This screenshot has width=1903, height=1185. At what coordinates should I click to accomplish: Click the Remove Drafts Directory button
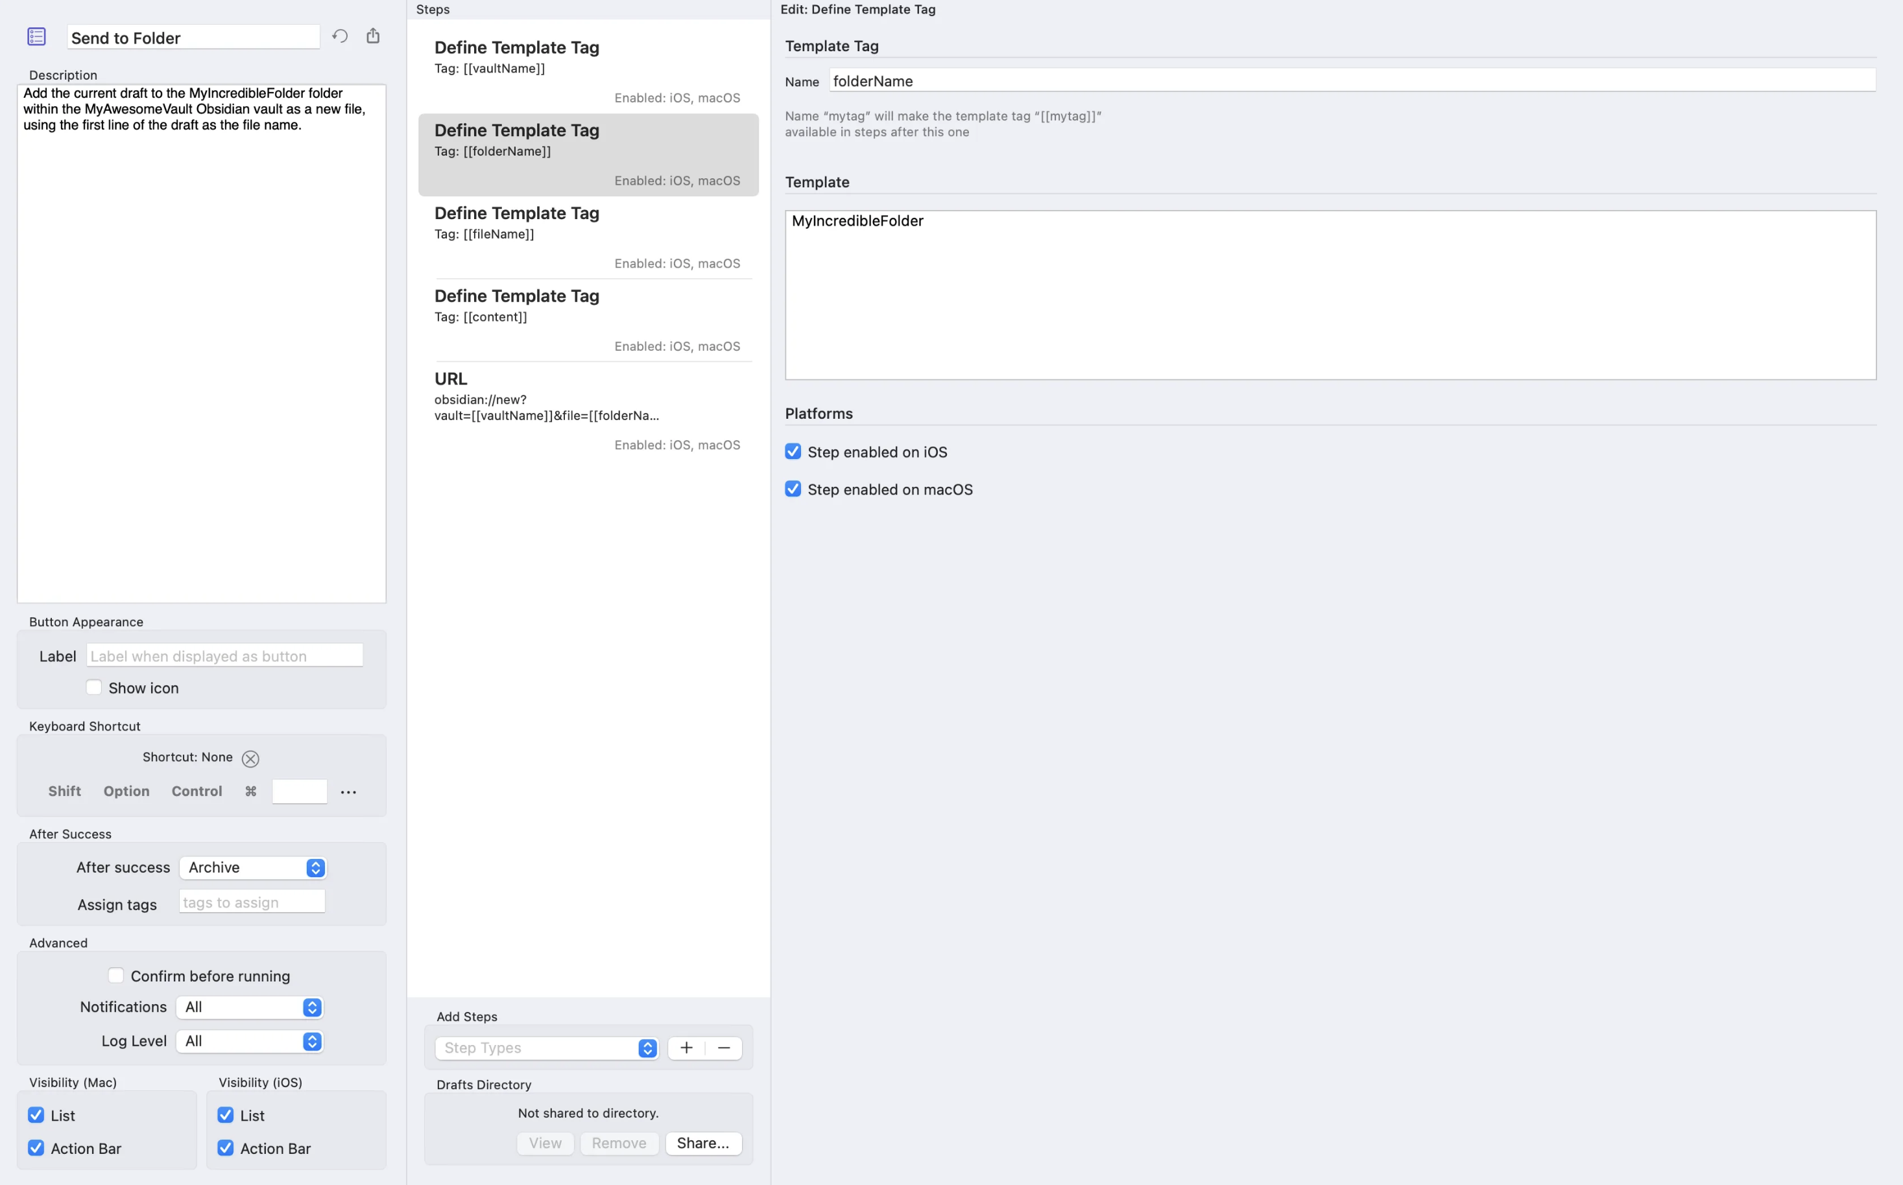[617, 1143]
